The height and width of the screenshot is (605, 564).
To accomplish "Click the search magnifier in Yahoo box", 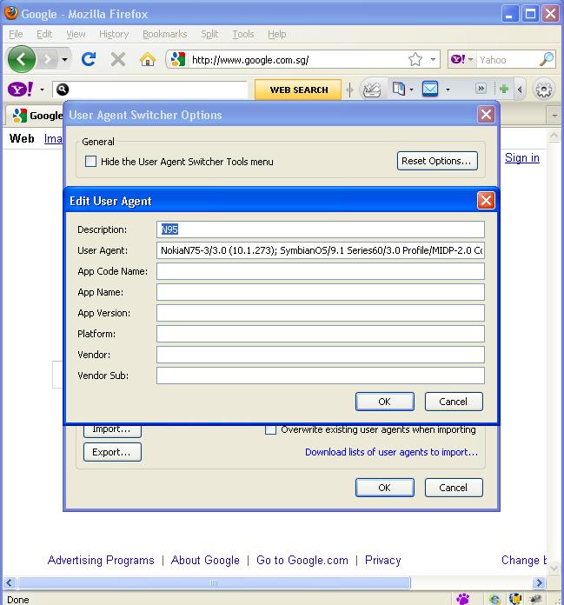I will coord(547,59).
